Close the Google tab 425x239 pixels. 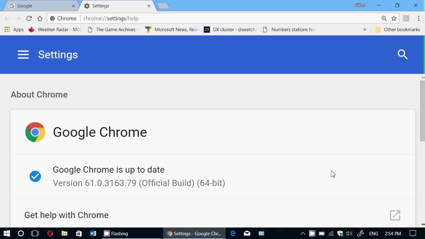[73, 6]
